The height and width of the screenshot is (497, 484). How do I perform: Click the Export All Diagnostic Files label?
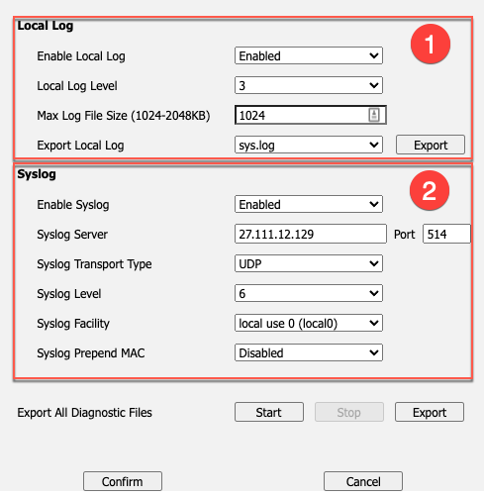tap(85, 413)
